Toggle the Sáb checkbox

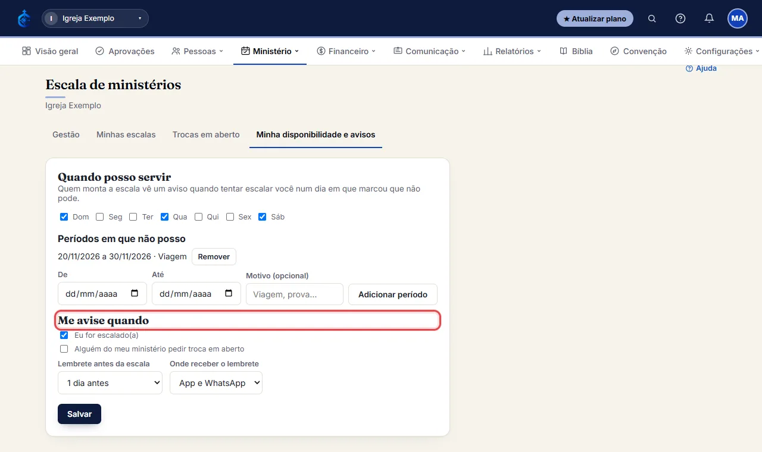pyautogui.click(x=263, y=217)
